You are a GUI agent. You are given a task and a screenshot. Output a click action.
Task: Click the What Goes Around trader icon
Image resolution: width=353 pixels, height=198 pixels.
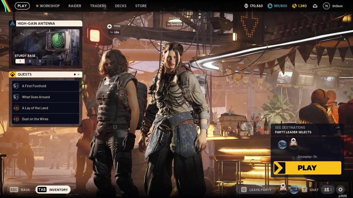[16, 97]
